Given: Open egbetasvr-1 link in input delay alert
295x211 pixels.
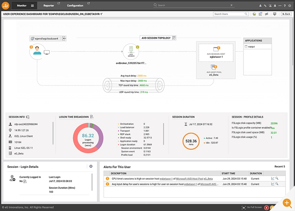Looking at the screenshot, I should (x=190, y=184).
